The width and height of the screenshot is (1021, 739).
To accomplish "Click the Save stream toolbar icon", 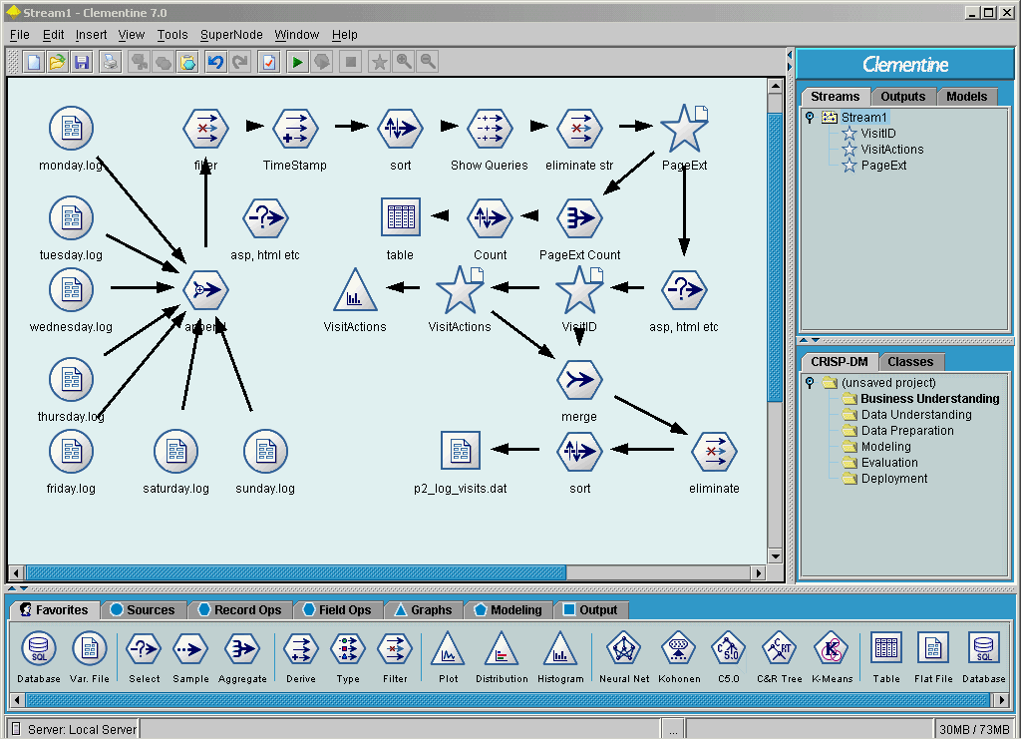I will click(x=82, y=63).
